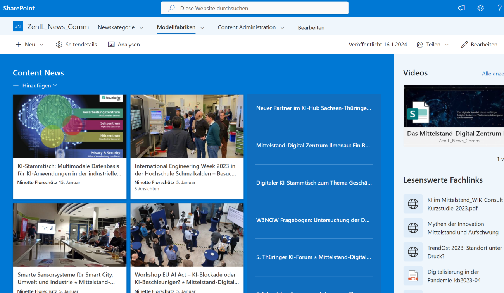Viewport: 504px width, 293px height.
Task: Open the settings gear icon
Action: 480,8
